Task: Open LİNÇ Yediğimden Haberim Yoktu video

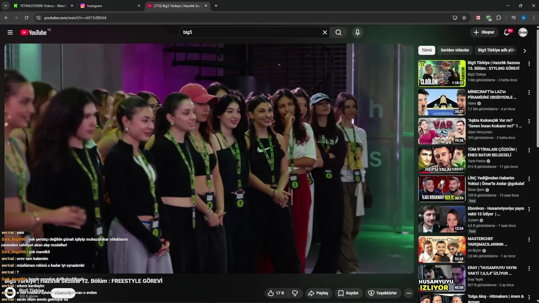Action: click(x=496, y=181)
